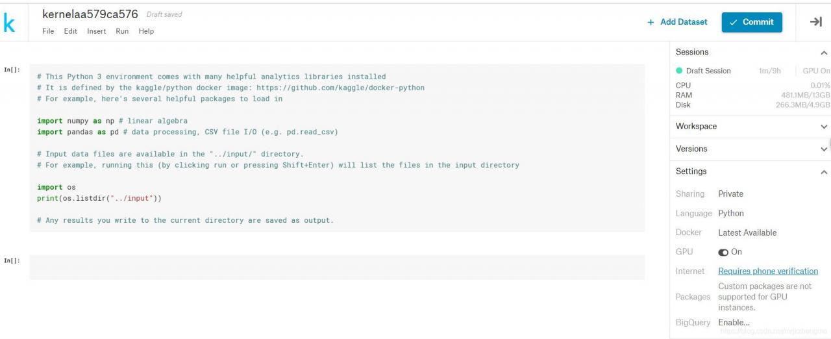
Task: Click the Kaggle k logo
Action: [x=8, y=24]
